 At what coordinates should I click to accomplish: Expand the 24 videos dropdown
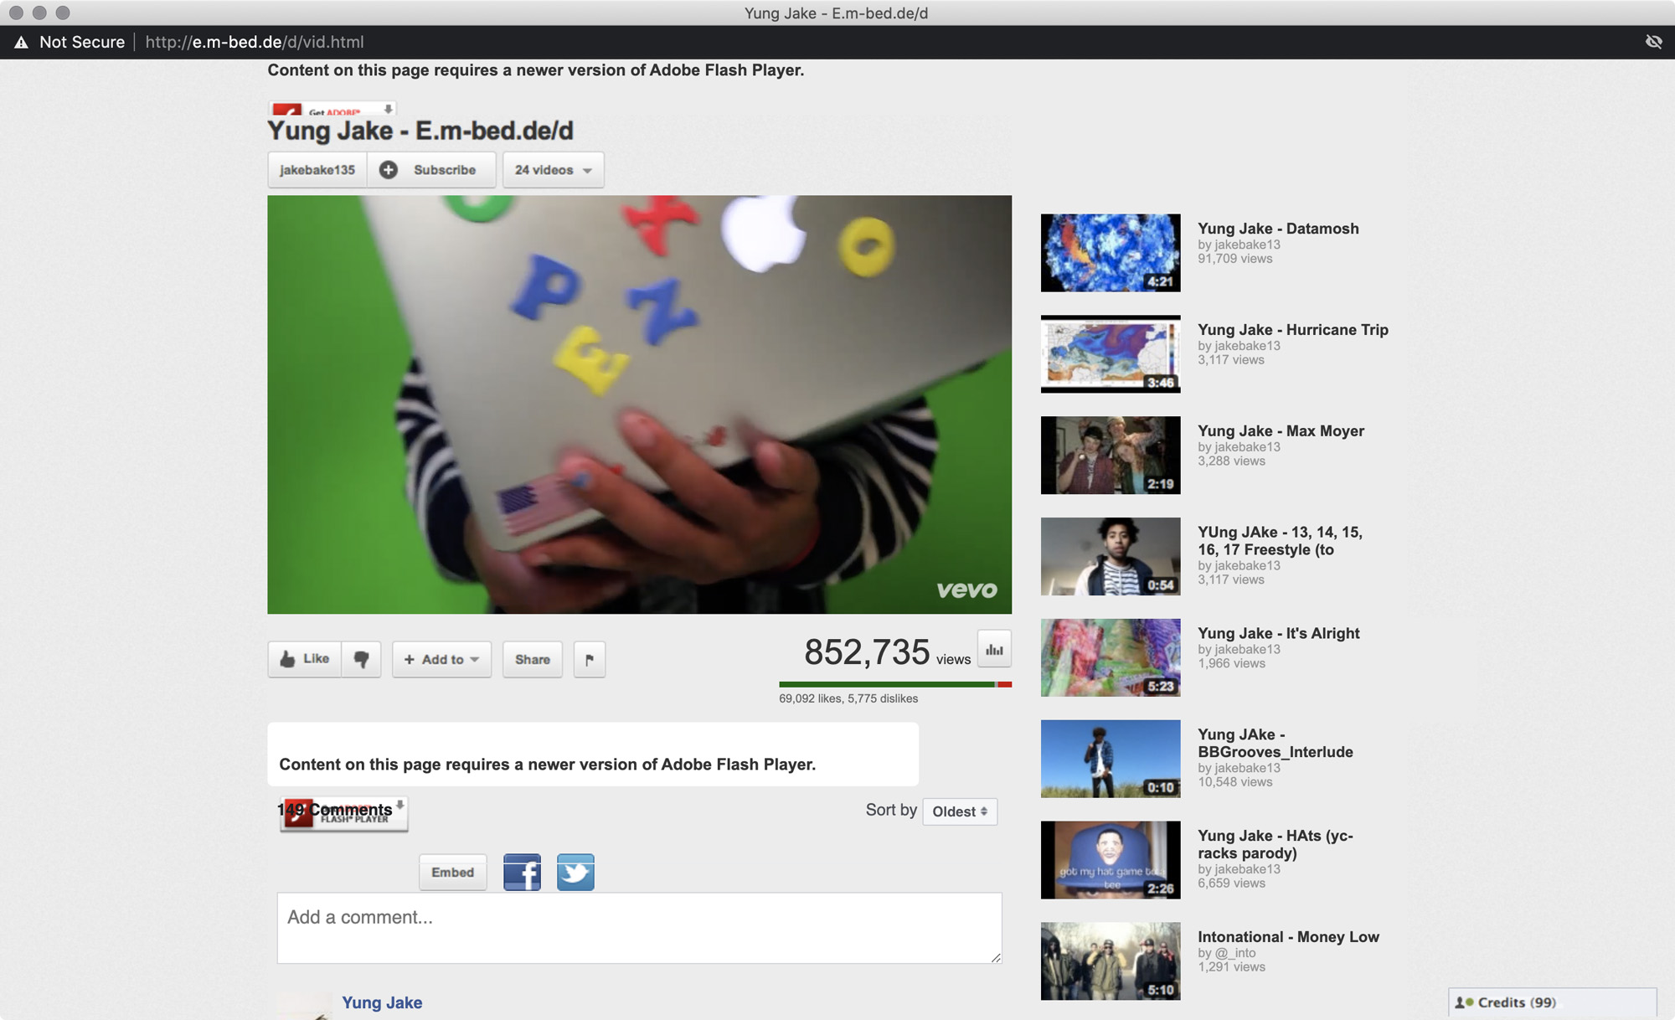coord(553,170)
